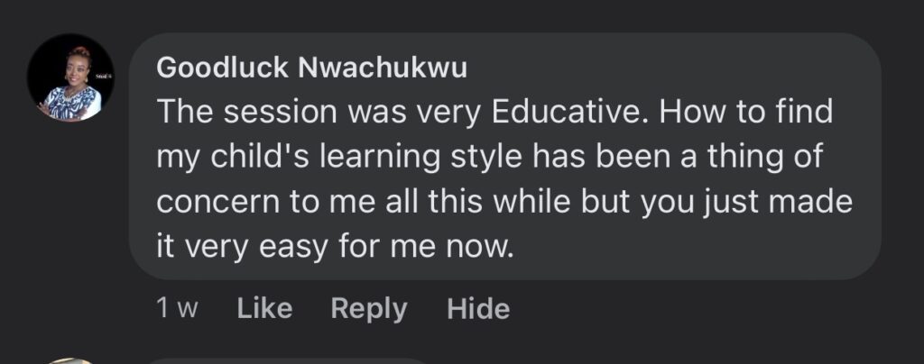Reply to the comment about learning style
Screen dimensions: 924x364
(369, 309)
